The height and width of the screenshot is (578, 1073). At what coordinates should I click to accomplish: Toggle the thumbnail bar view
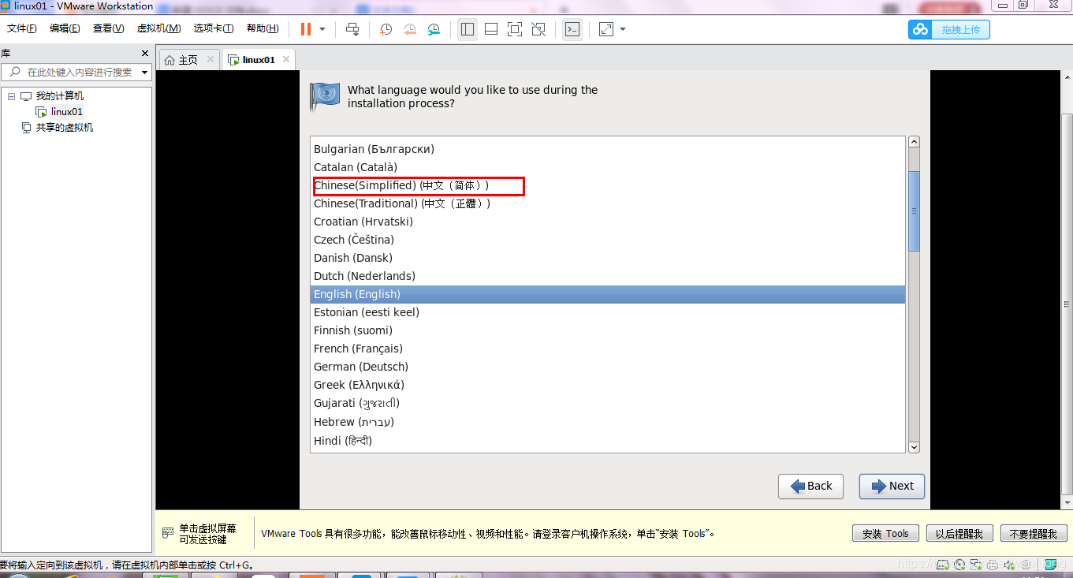click(491, 29)
